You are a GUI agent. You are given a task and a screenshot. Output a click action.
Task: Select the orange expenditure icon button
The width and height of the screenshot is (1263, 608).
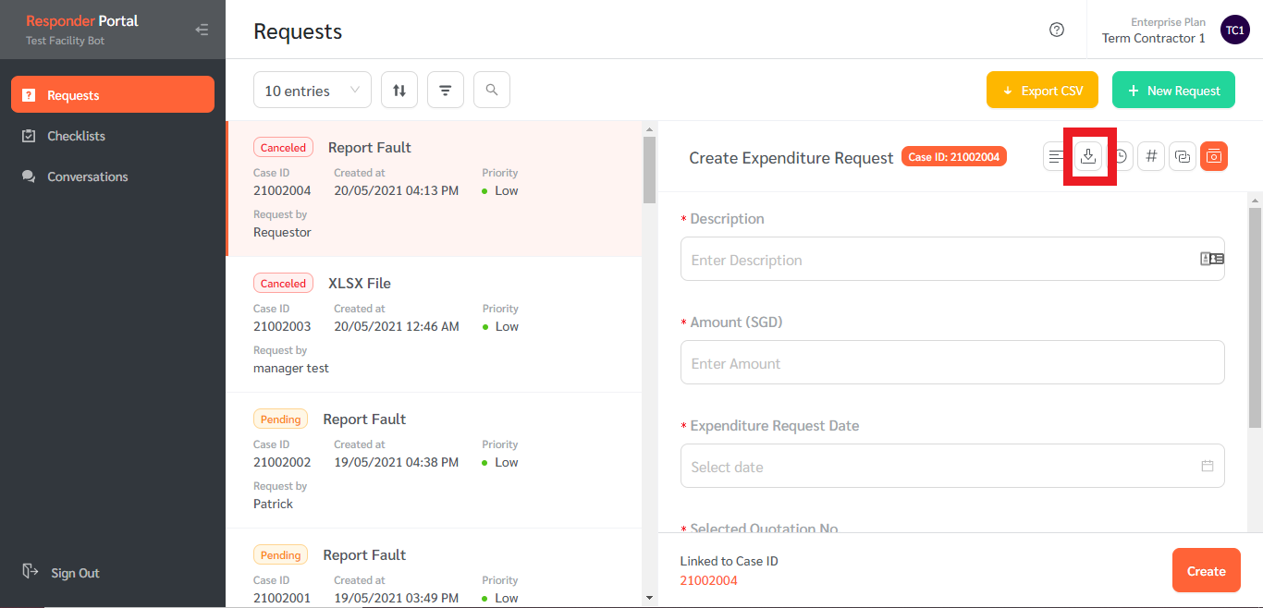(x=1214, y=156)
